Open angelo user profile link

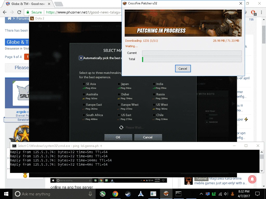[x=22, y=112]
